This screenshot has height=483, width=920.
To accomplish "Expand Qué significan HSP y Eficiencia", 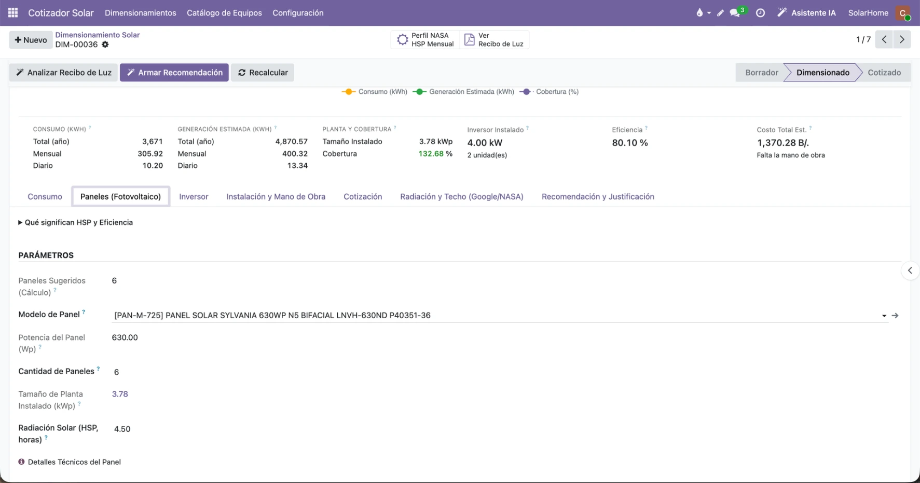I will [x=76, y=222].
